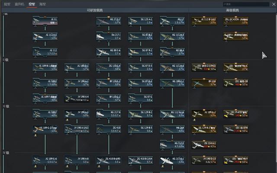
Task: Select the JV 190 A-4 aircraft card
Action: (x=77, y=98)
